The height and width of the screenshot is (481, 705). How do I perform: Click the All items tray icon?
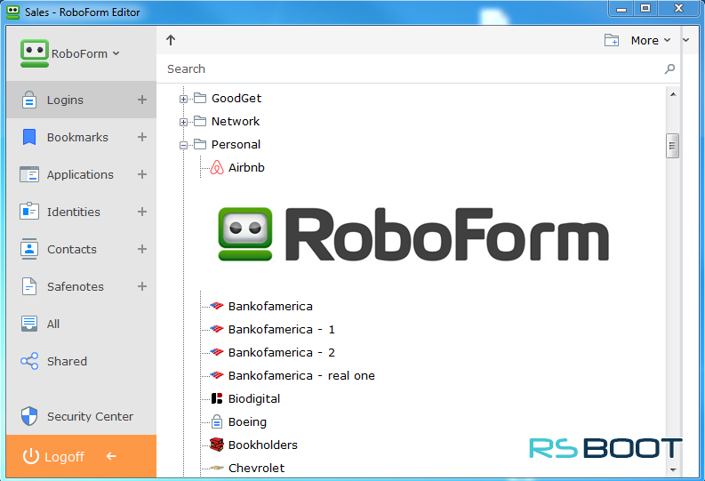tap(29, 324)
